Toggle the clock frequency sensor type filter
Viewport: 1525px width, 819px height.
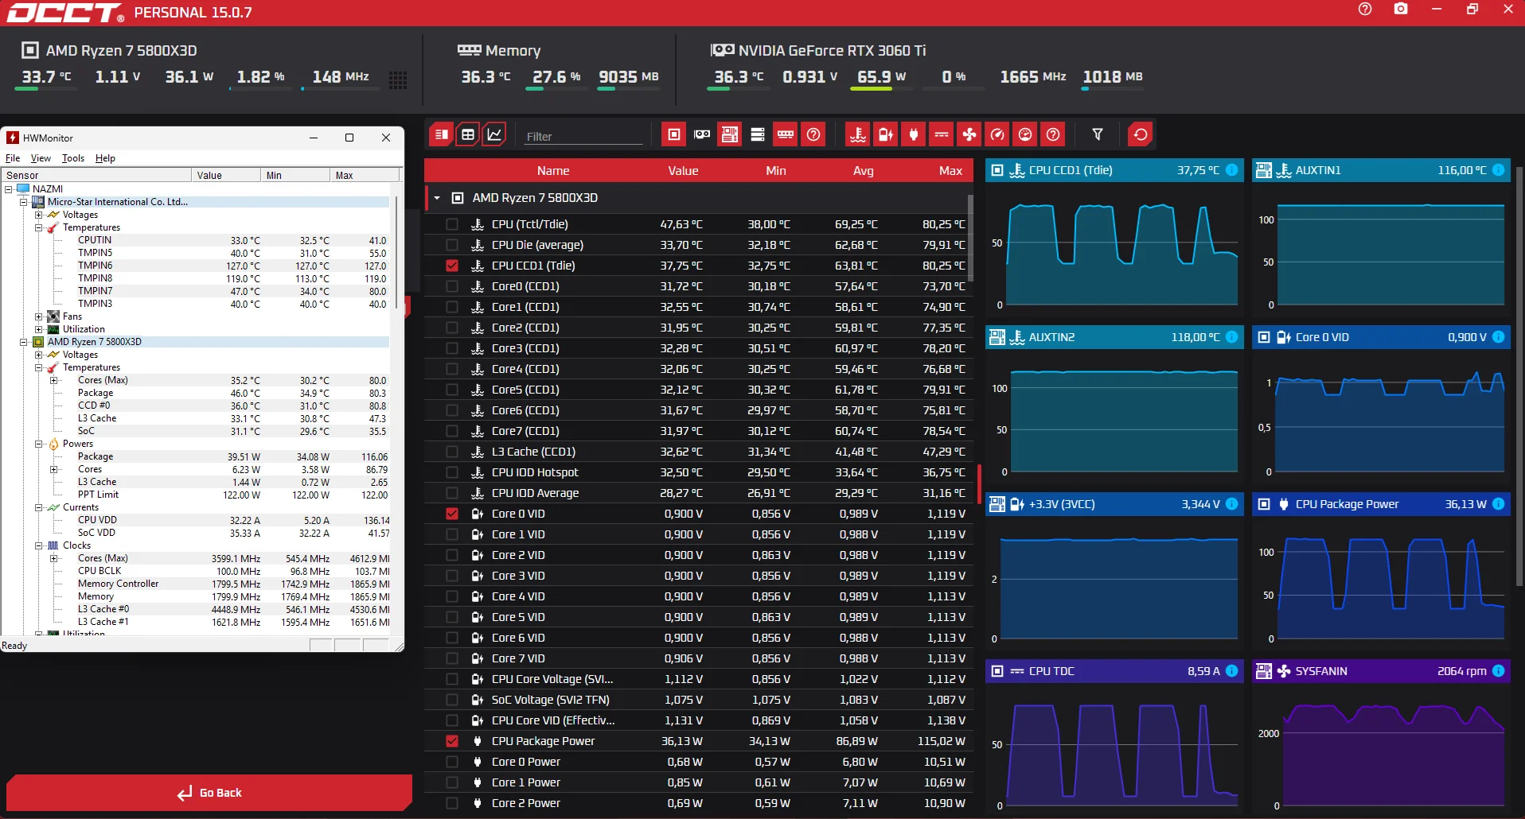(x=997, y=134)
